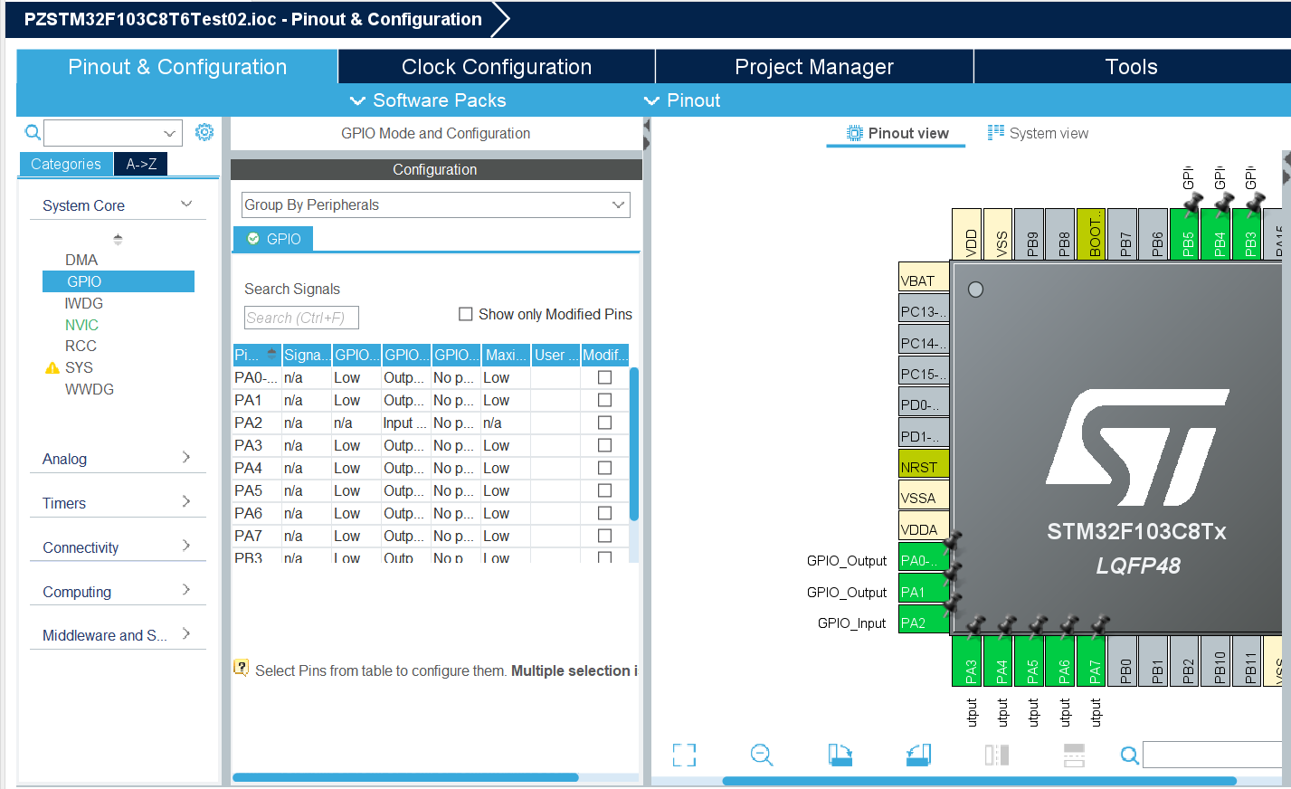The height and width of the screenshot is (789, 1291).
Task: Open the settings gear icon
Action: tap(204, 132)
